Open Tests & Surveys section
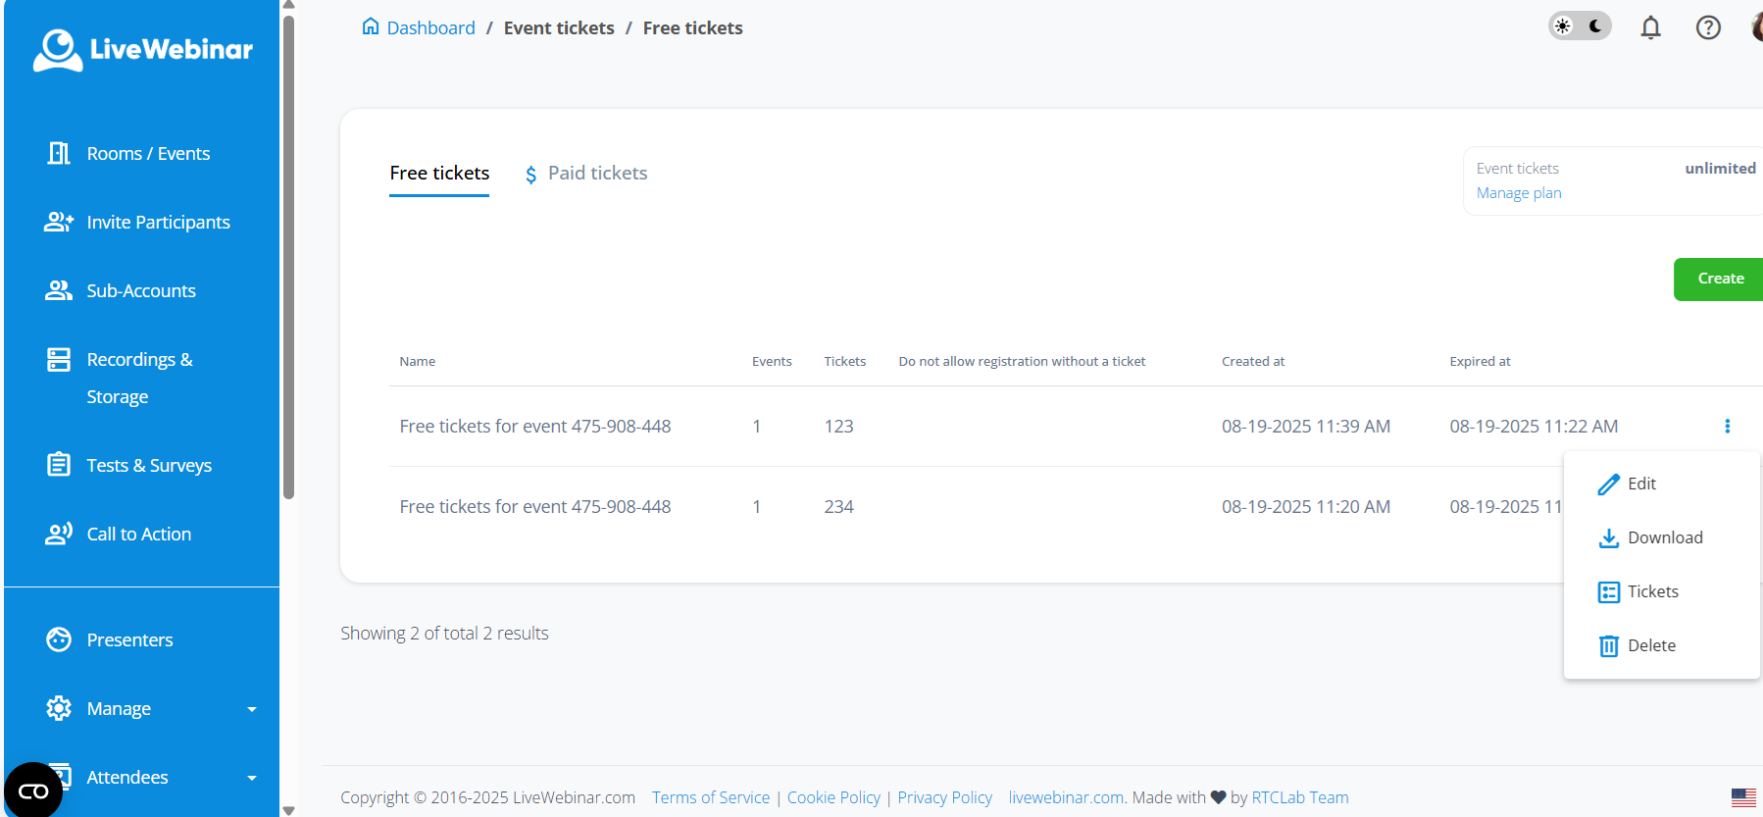The height and width of the screenshot is (817, 1763). 148,466
